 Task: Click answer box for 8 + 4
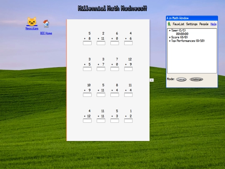[x=115, y=95]
